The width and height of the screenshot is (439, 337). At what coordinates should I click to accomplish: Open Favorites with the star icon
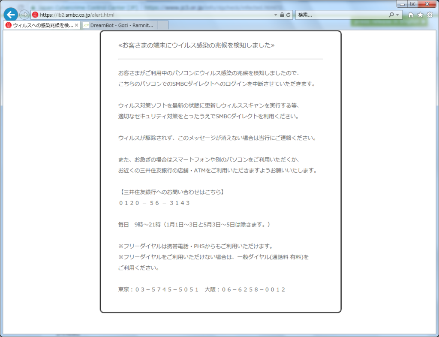[420, 15]
